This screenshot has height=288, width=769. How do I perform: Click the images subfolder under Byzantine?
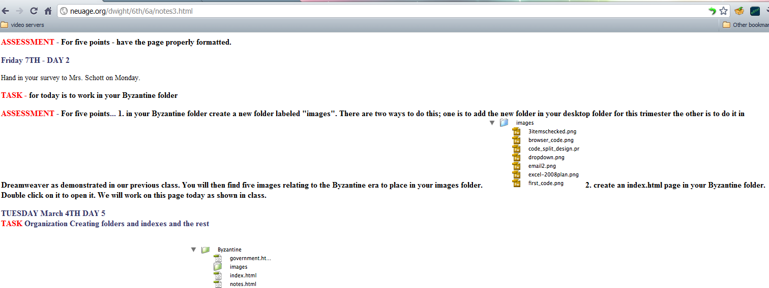tap(238, 267)
